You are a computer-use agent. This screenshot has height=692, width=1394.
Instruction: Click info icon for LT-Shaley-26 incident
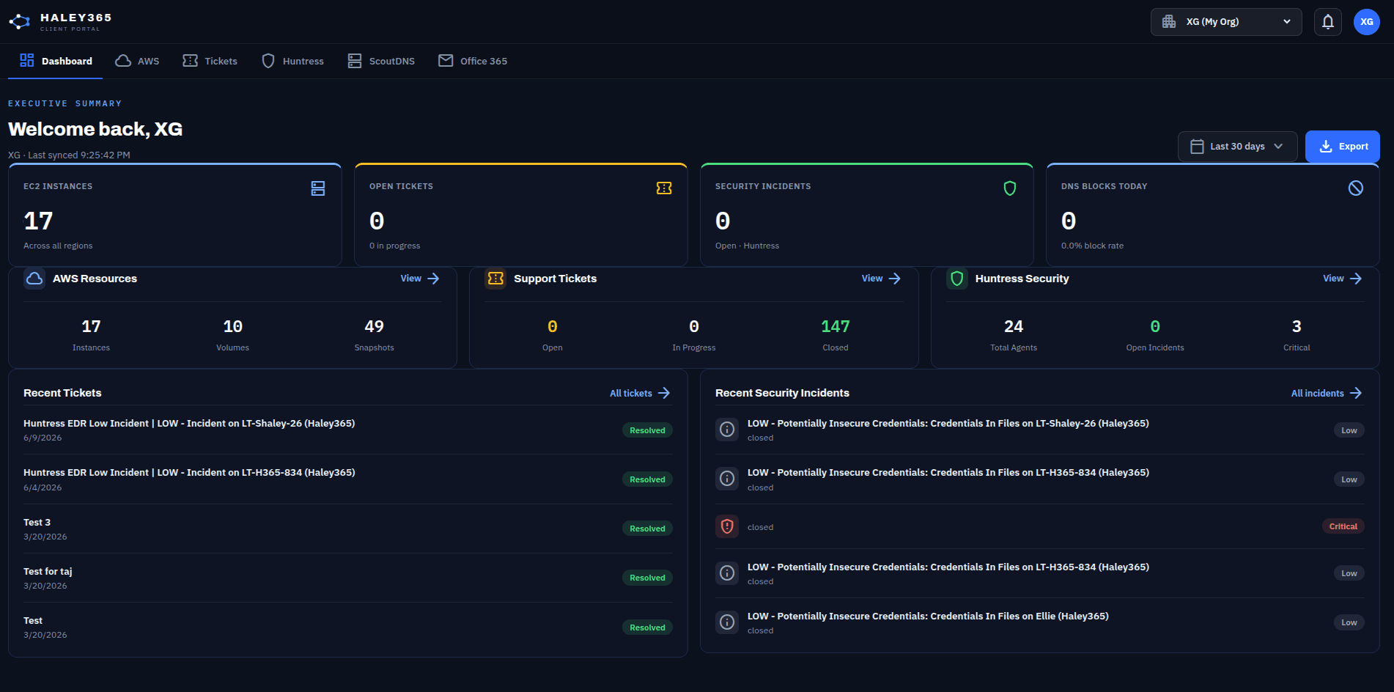[727, 430]
